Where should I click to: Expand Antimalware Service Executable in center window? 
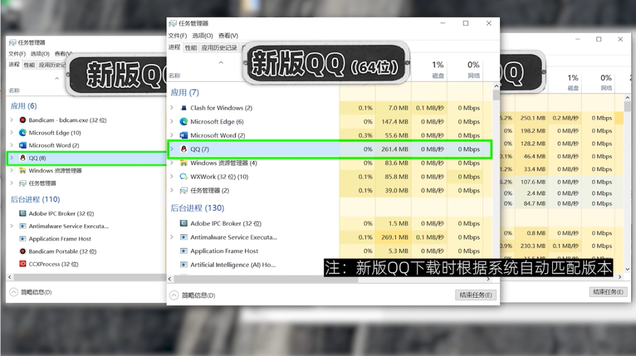coord(172,237)
